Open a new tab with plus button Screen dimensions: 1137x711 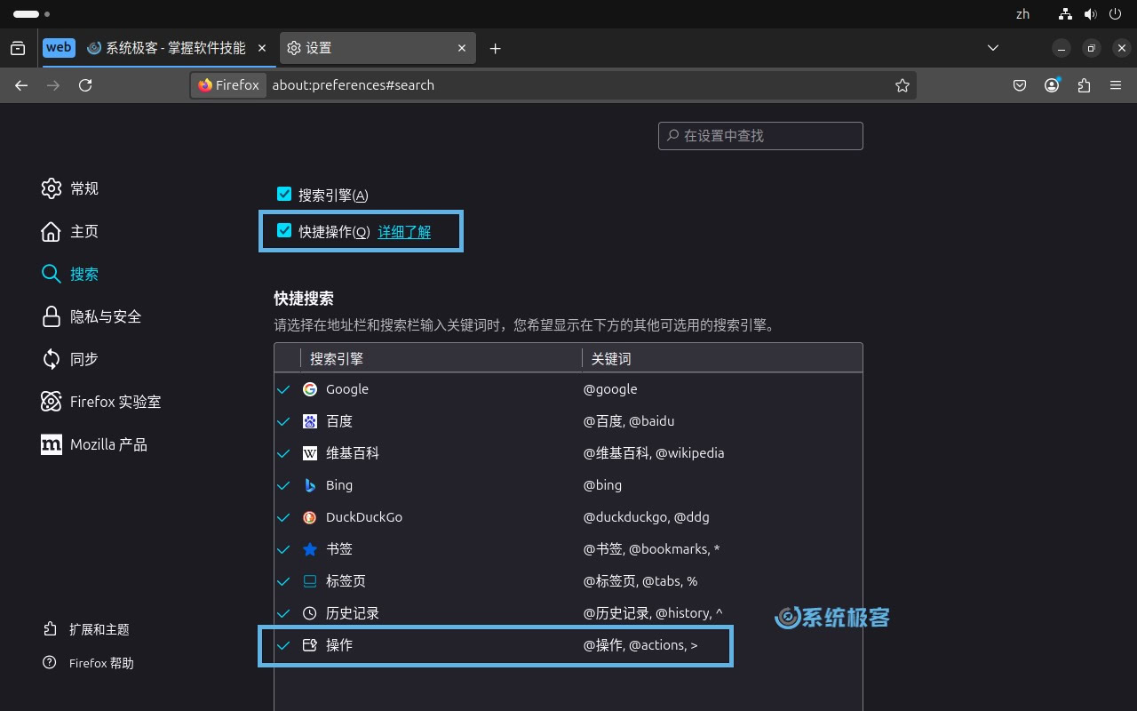coord(496,48)
